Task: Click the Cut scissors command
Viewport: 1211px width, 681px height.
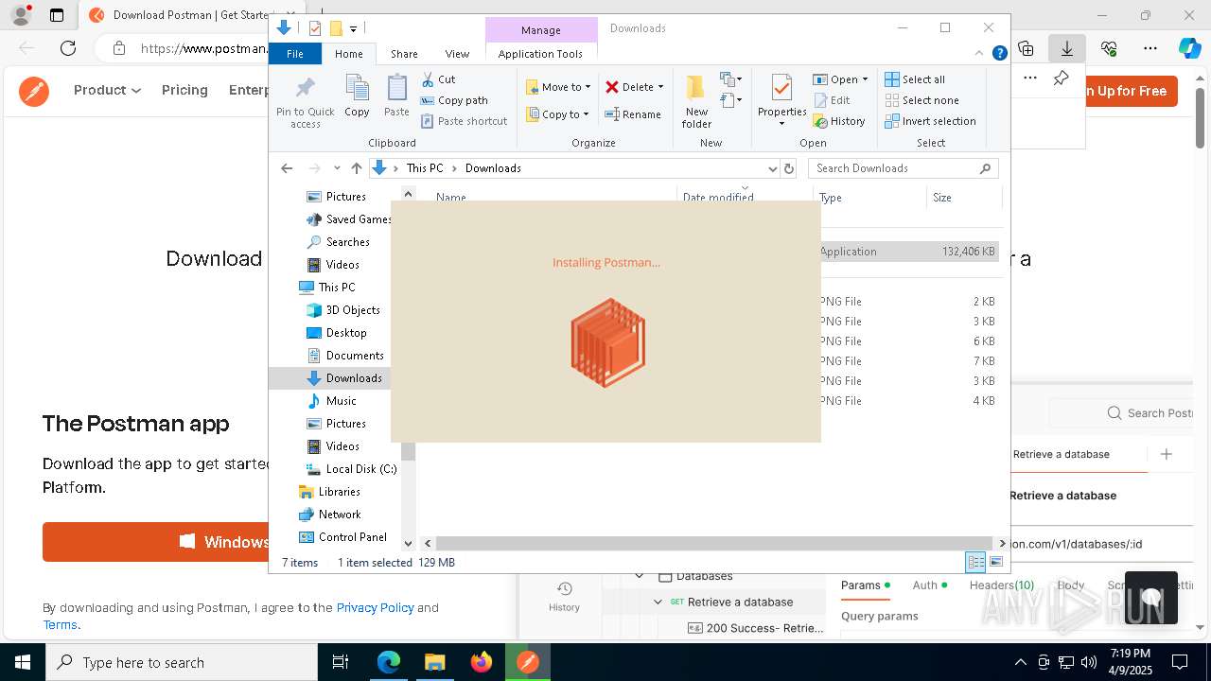Action: point(438,79)
